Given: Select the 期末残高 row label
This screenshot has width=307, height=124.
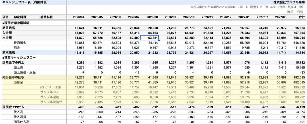Looking at the screenshot, I should [8, 52].
